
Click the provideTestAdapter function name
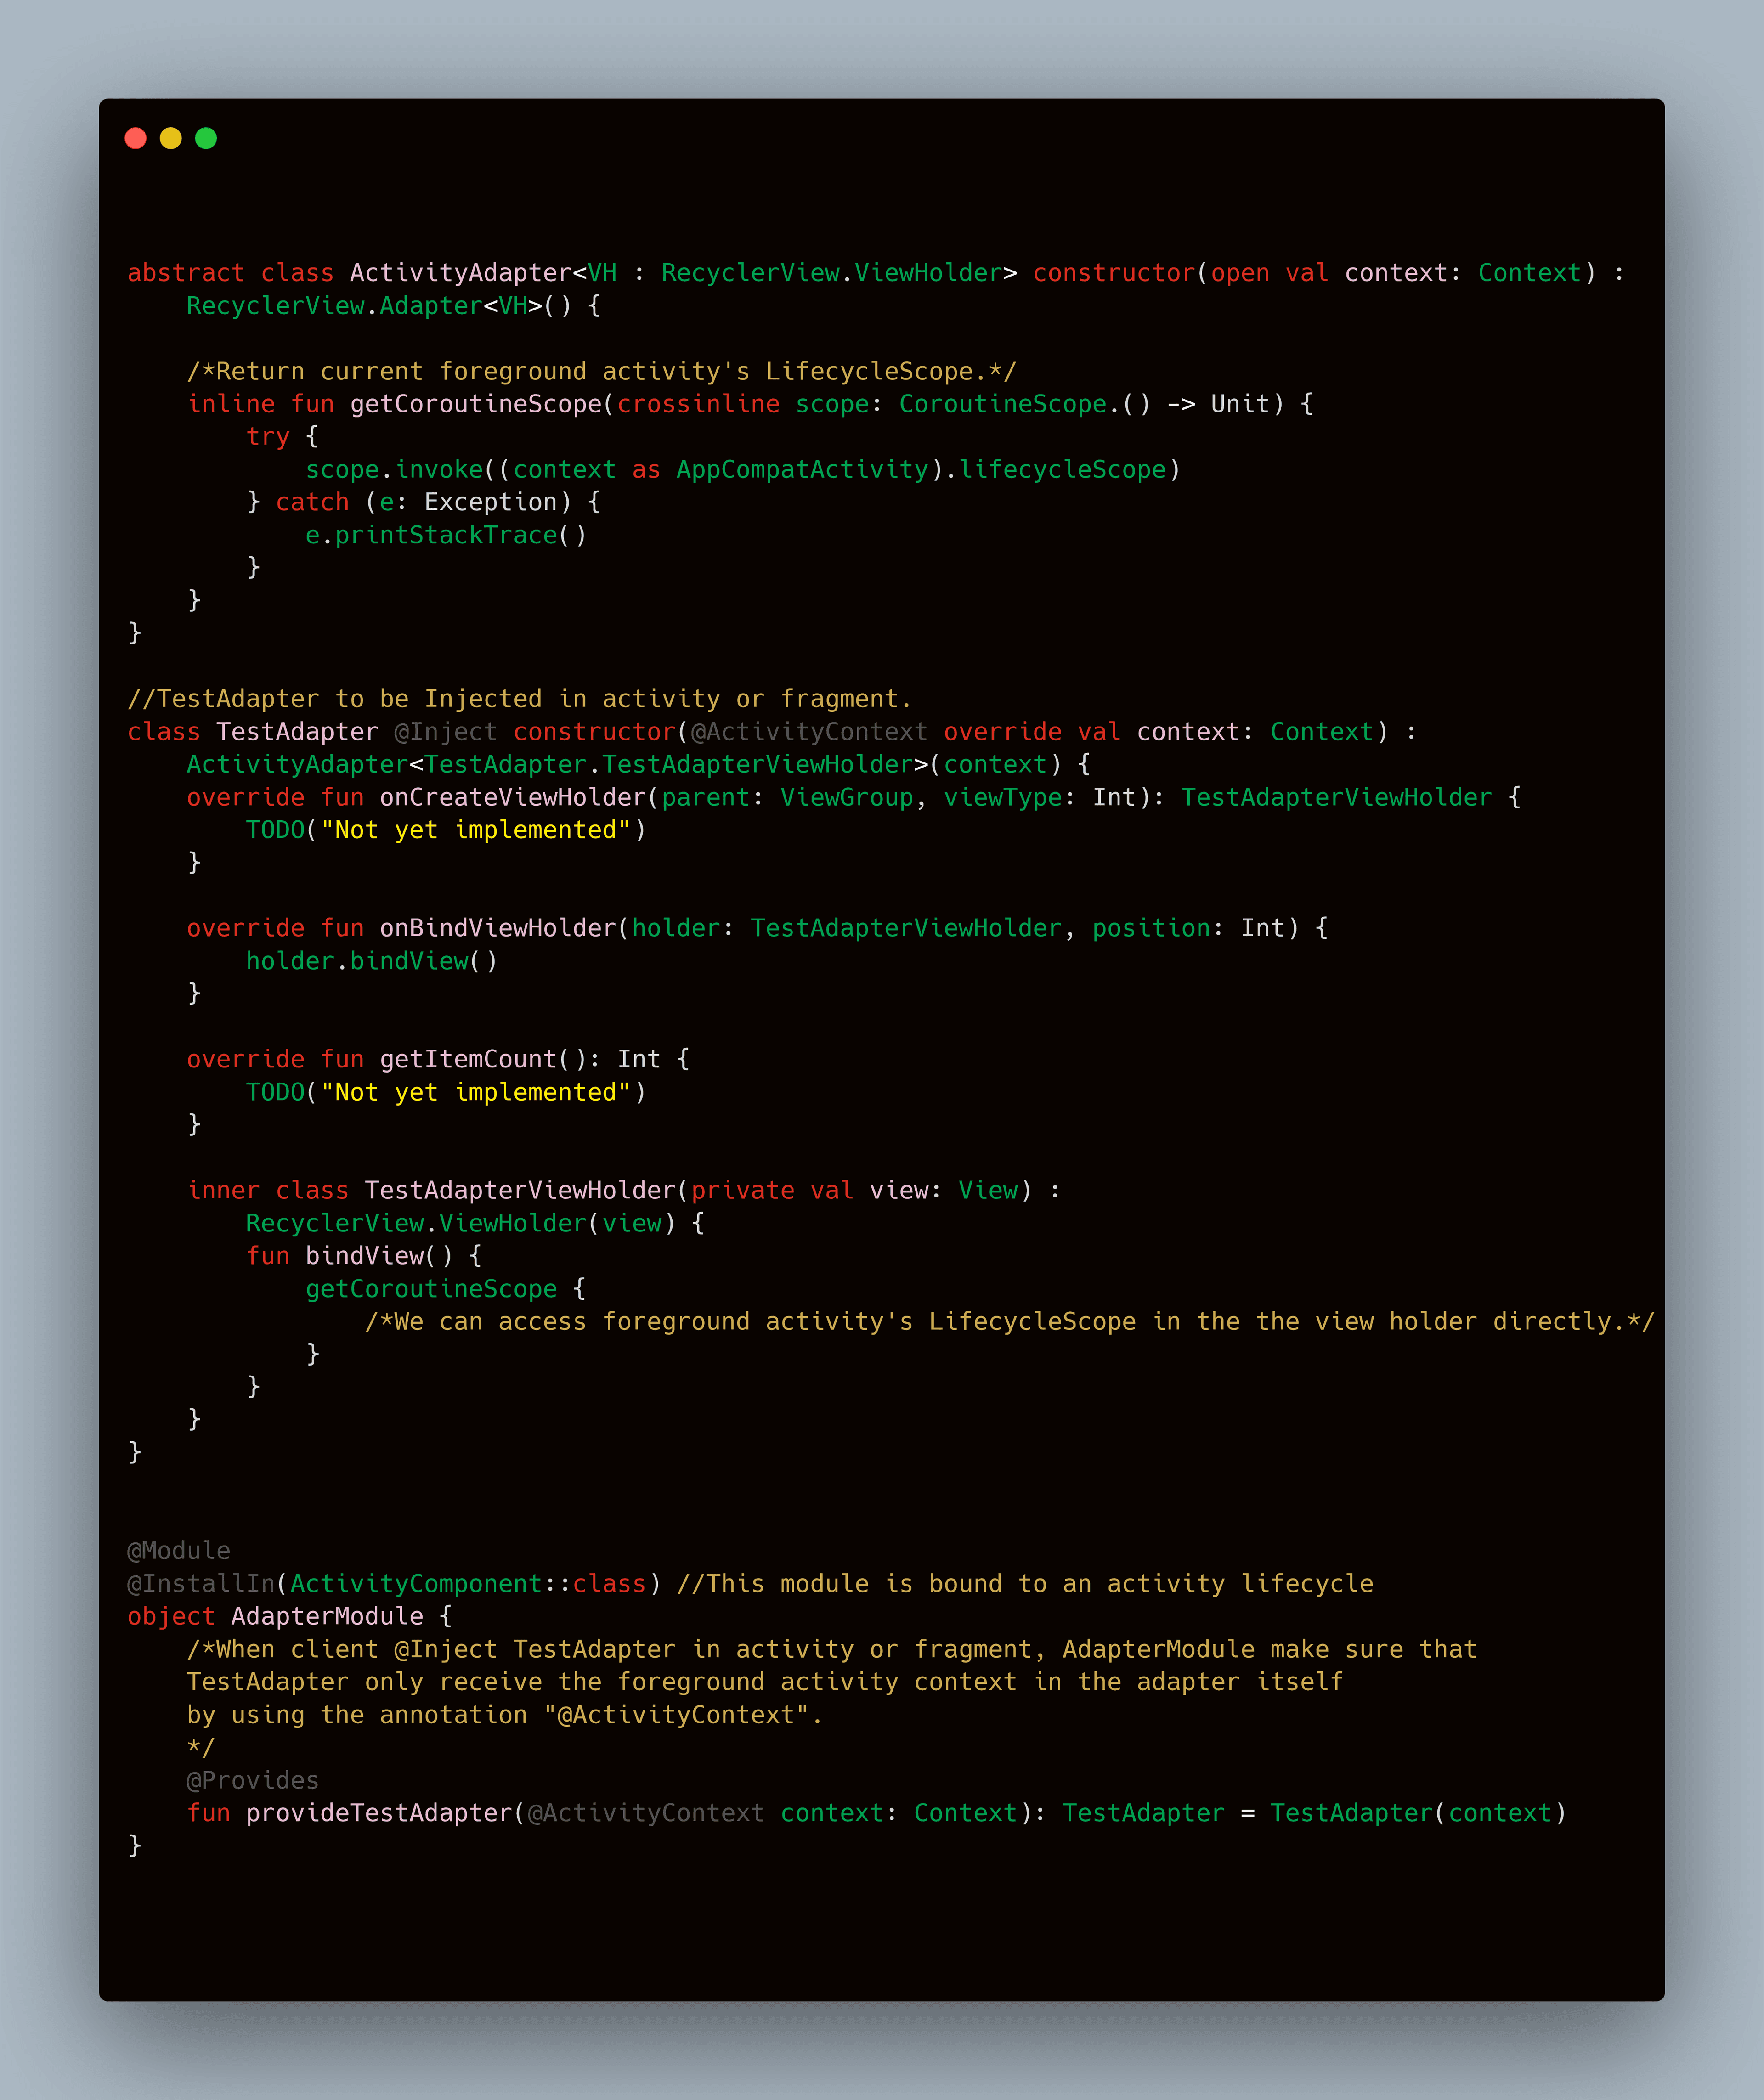point(379,1814)
